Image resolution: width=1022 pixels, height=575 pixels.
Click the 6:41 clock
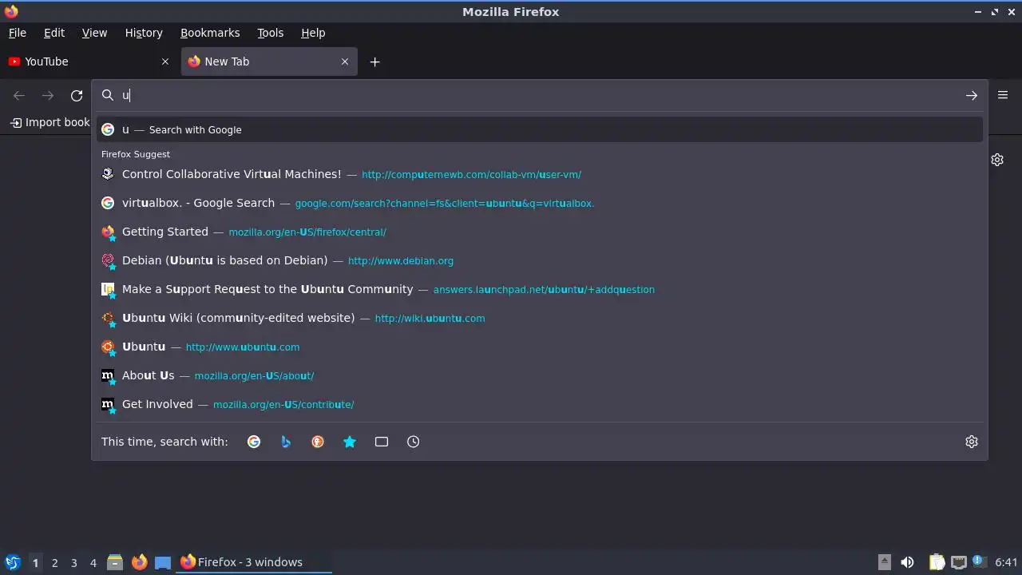click(1006, 562)
